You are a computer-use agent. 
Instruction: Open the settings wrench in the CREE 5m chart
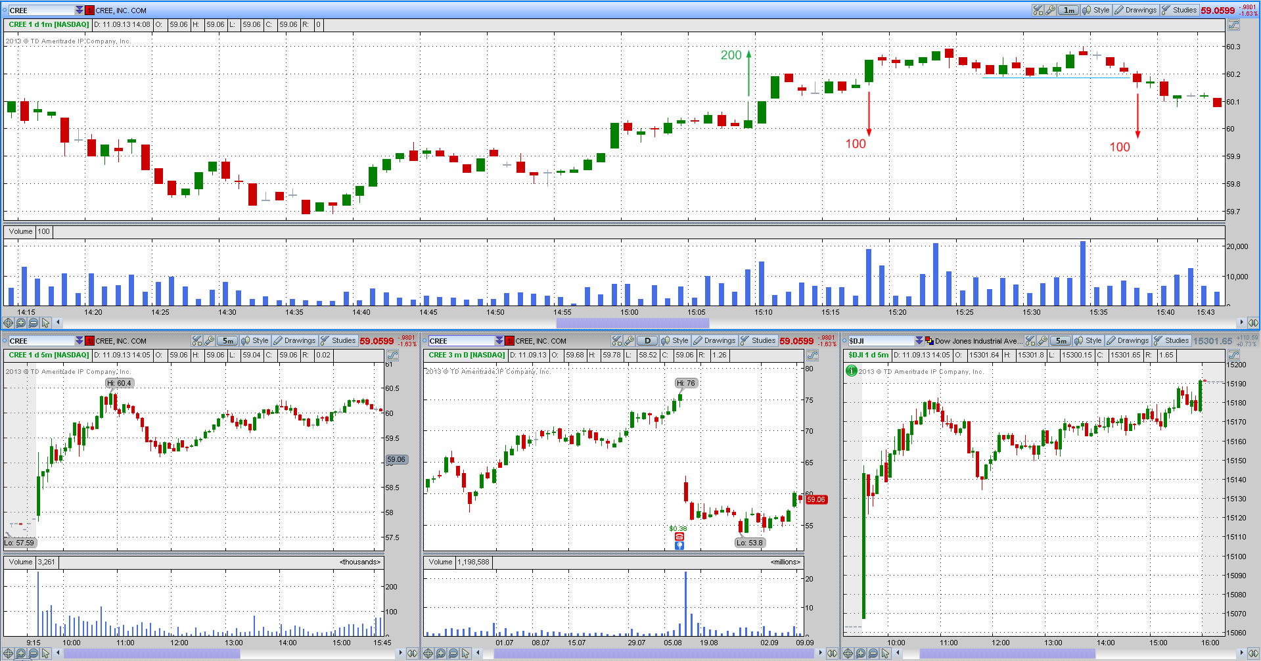209,340
